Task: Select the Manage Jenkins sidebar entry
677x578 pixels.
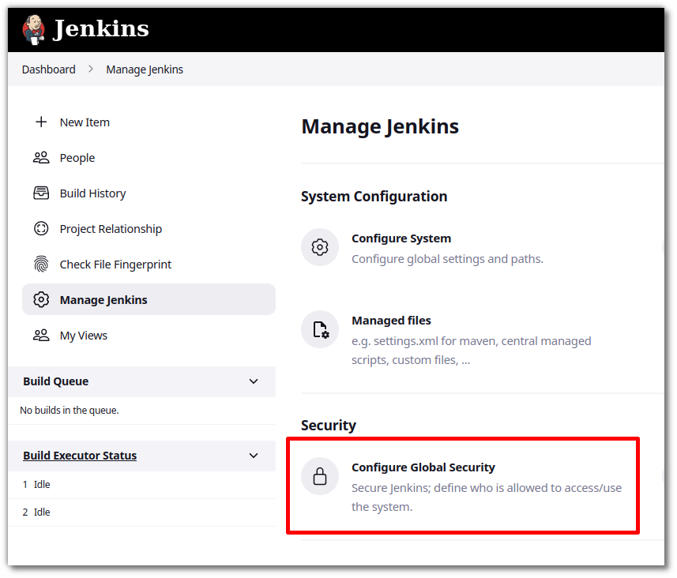Action: tap(149, 299)
